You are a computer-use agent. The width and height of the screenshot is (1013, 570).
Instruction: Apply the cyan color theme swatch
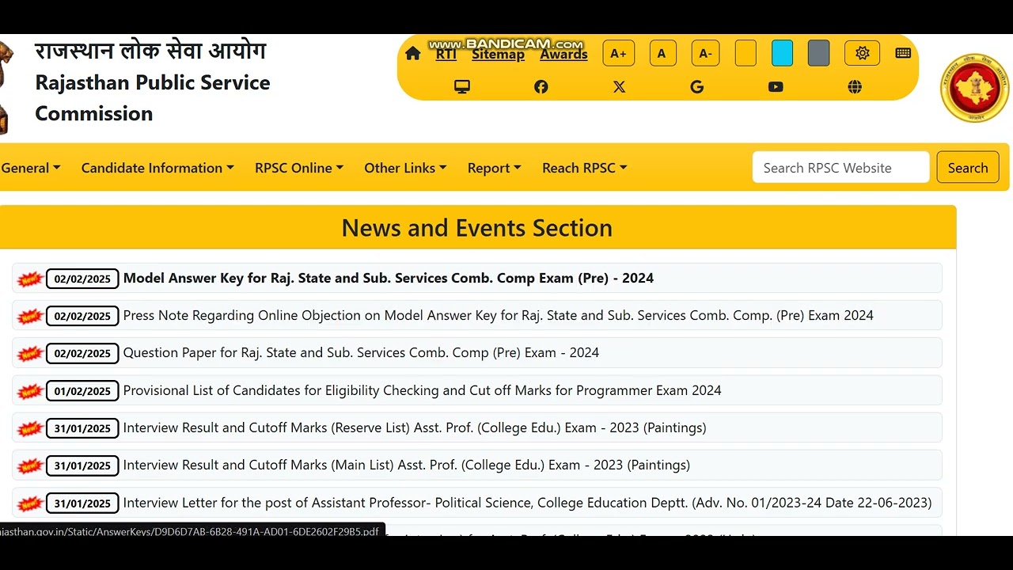(782, 54)
